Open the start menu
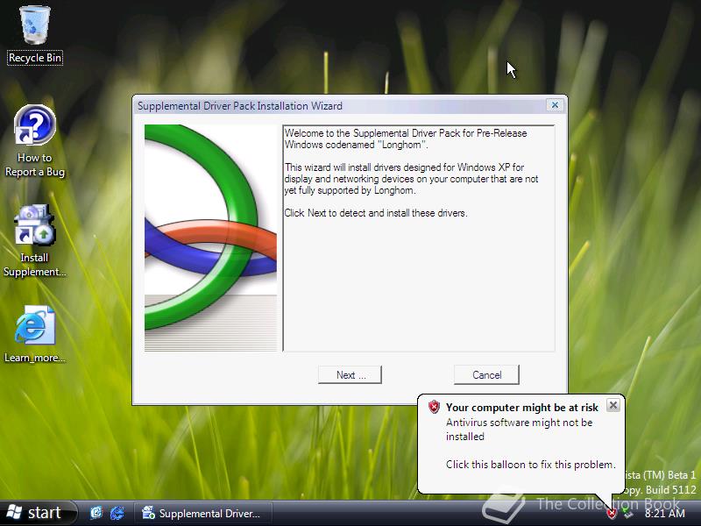The width and height of the screenshot is (701, 526). pyautogui.click(x=38, y=513)
